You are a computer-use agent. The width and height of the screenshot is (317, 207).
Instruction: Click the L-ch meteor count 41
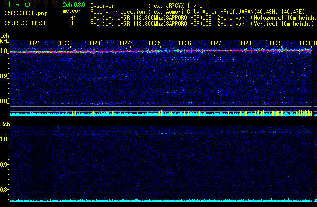[x=73, y=18]
